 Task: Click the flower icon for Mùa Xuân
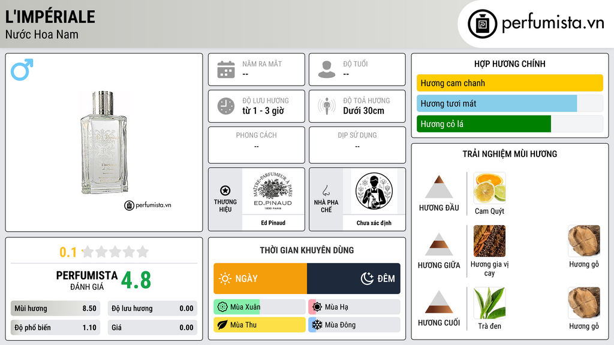coord(222,307)
